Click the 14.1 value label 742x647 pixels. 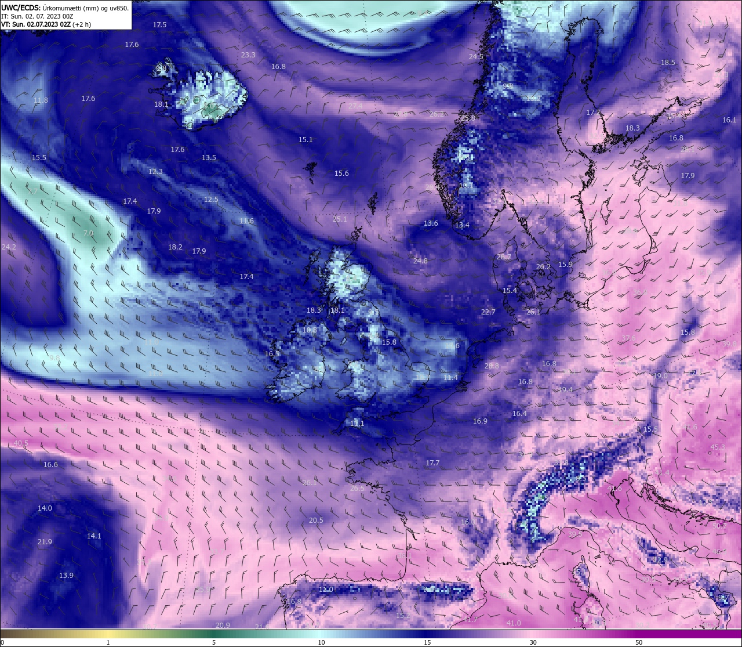(x=94, y=536)
